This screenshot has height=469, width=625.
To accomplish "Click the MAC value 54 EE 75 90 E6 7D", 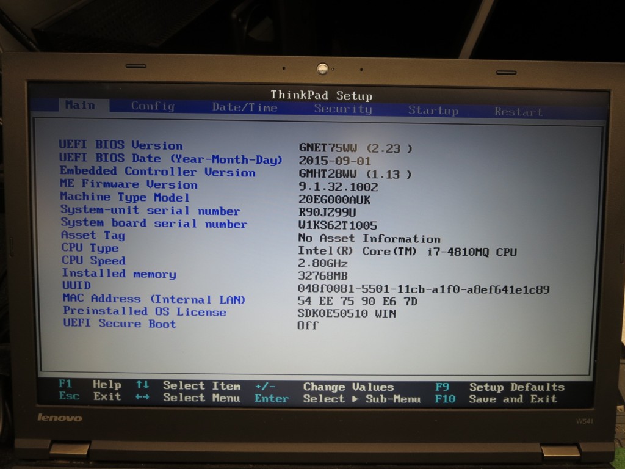I will click(x=358, y=301).
